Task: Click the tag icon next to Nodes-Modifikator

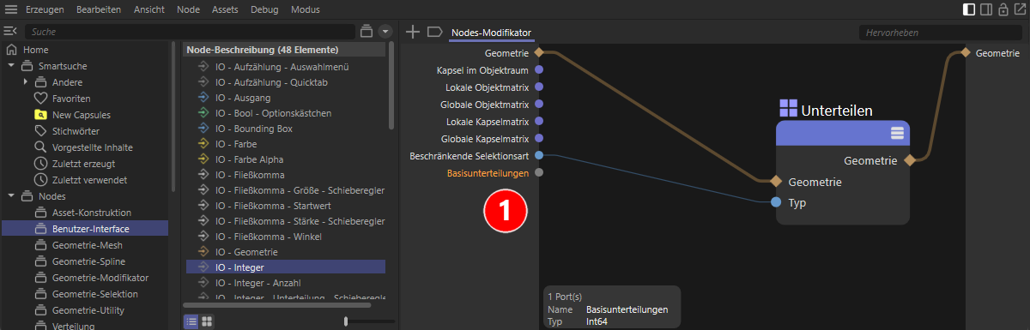Action: coord(434,32)
